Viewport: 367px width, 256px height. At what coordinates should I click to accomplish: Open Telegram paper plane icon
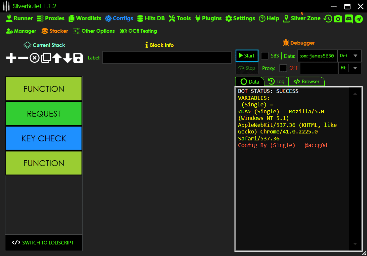pyautogui.click(x=359, y=19)
